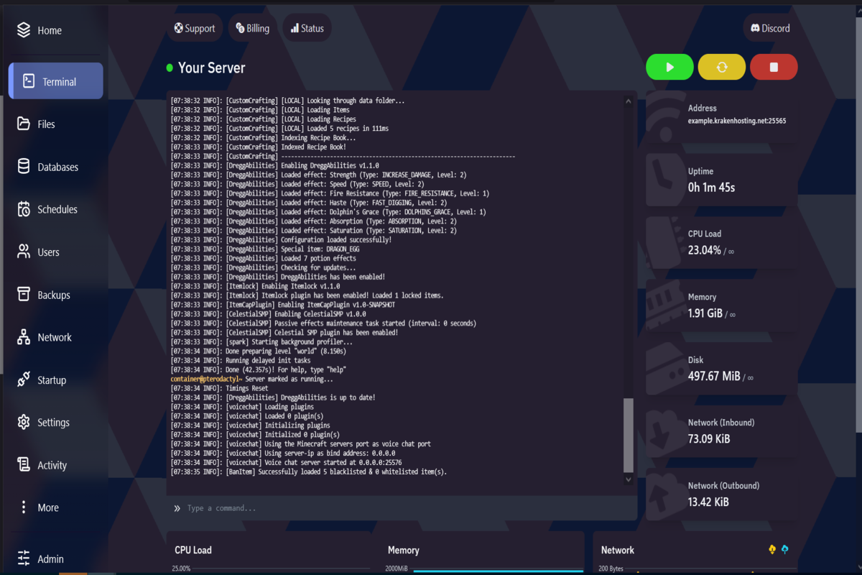This screenshot has width=862, height=575.
Task: Open the Databases section in the sidebar
Action: coord(57,166)
